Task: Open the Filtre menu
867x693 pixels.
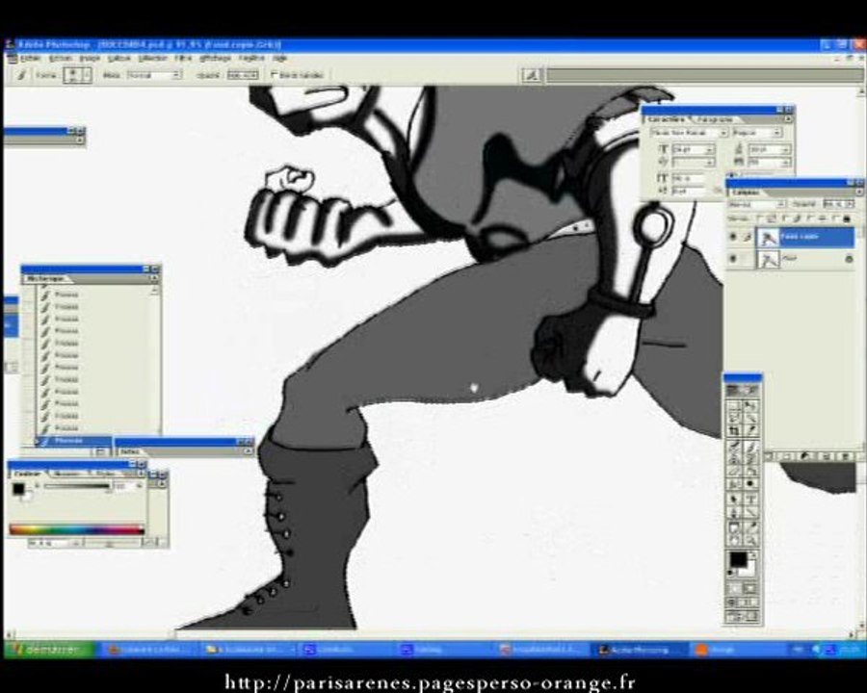Action: pyautogui.click(x=183, y=58)
